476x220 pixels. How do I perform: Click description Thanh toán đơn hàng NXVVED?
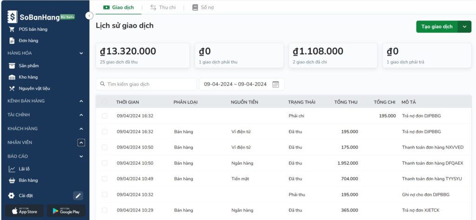(433, 147)
